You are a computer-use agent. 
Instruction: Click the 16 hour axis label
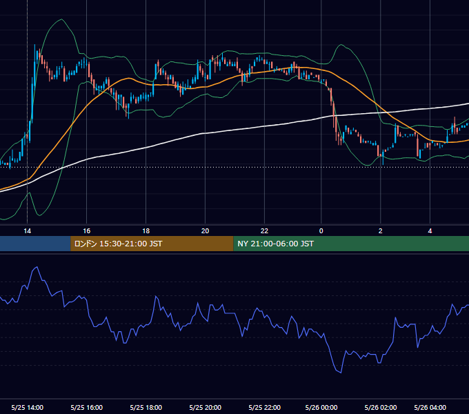(x=86, y=231)
